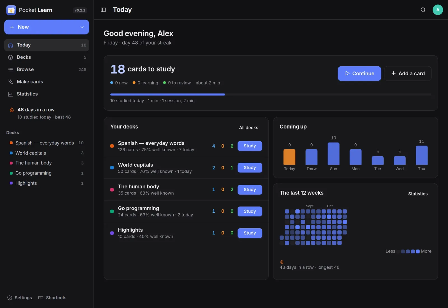Screen dimensions: 448x308
Task: Select The human body in sidebar decks
Action: click(x=47, y=163)
